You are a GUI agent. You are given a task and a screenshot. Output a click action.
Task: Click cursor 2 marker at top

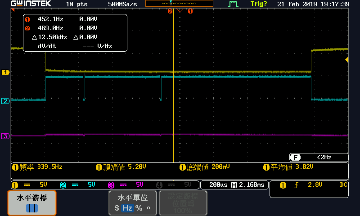(x=170, y=11)
